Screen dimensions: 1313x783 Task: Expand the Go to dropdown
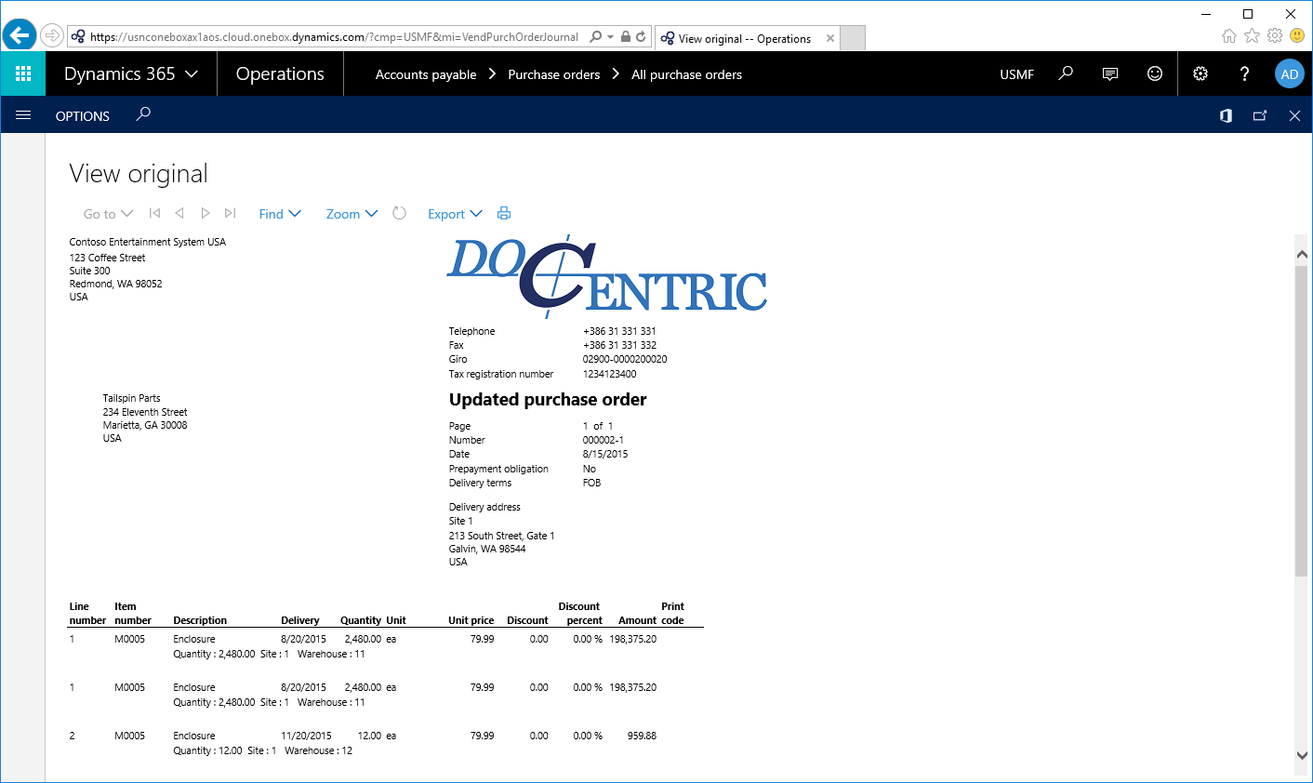(109, 214)
